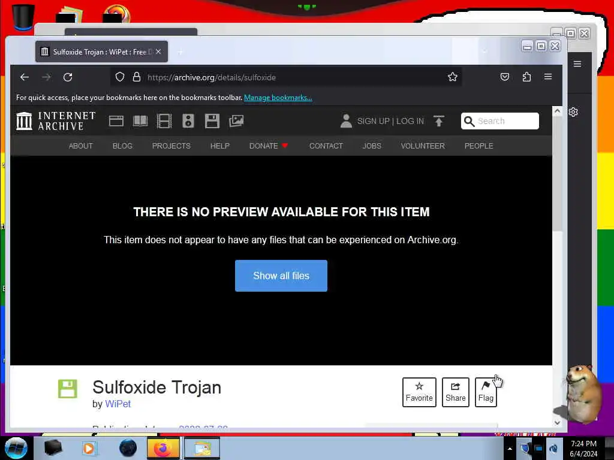The height and width of the screenshot is (460, 614).
Task: Reload the page with refresh icon
Action: (68, 77)
